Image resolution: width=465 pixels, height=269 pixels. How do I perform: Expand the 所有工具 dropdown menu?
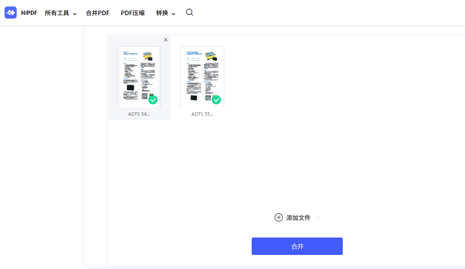(x=61, y=13)
